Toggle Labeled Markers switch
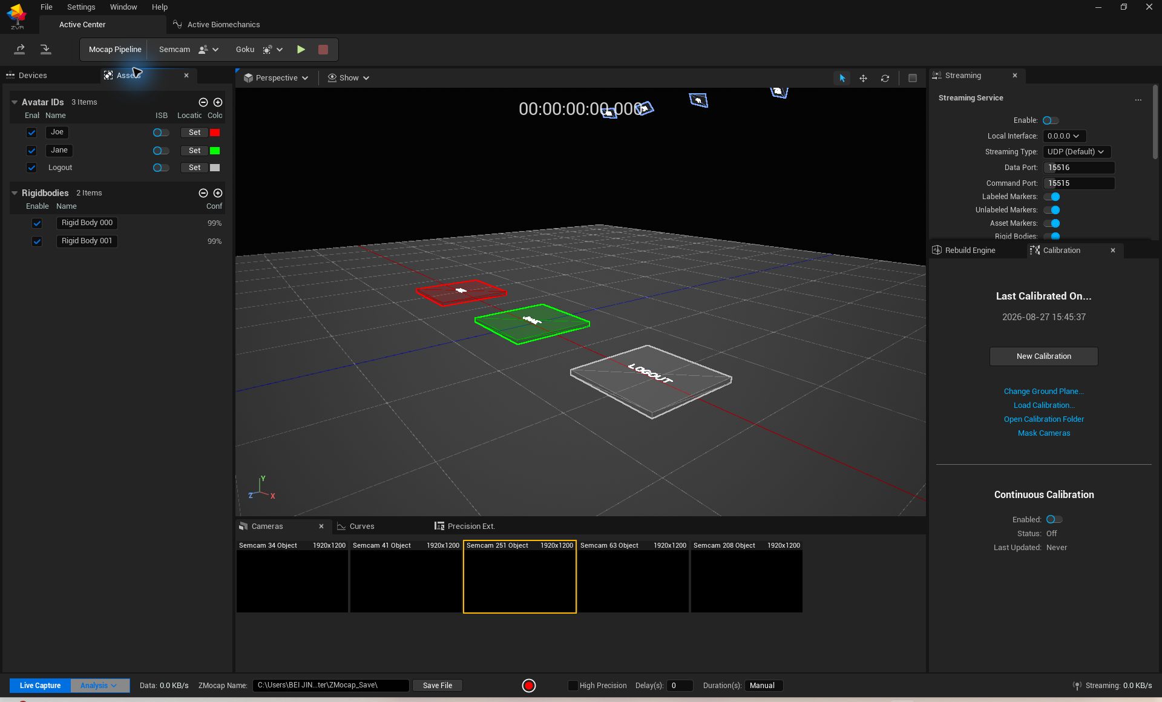This screenshot has width=1162, height=702. tap(1052, 197)
